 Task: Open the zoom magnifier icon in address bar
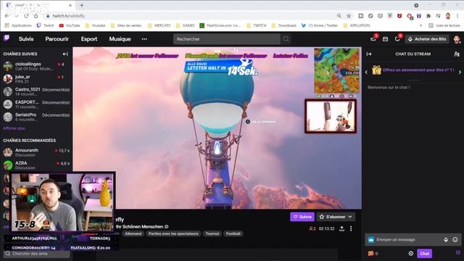[x=339, y=16]
